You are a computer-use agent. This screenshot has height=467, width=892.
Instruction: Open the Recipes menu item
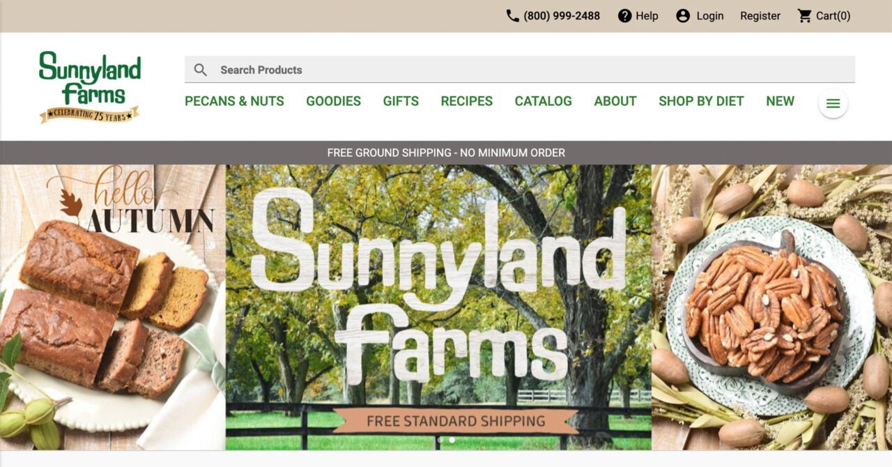[466, 101]
